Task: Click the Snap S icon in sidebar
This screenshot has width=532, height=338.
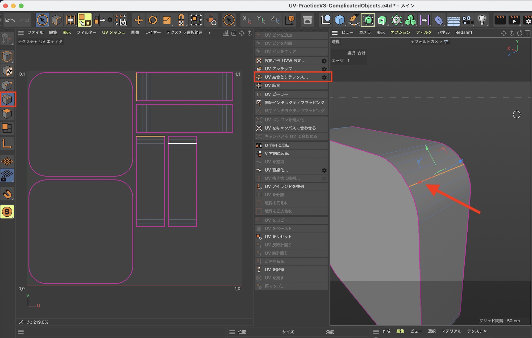Action: (x=7, y=212)
